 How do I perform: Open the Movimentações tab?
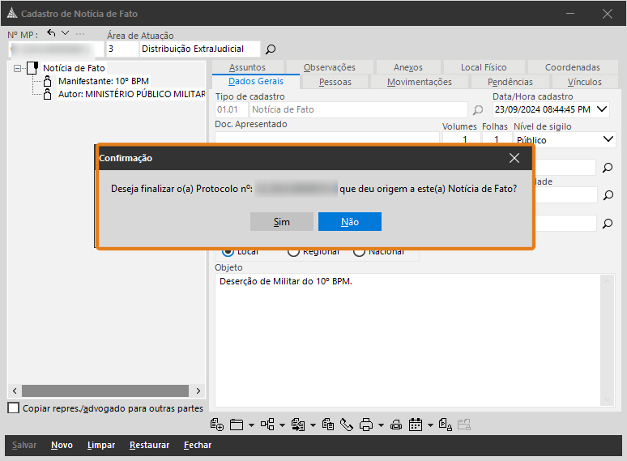[420, 82]
